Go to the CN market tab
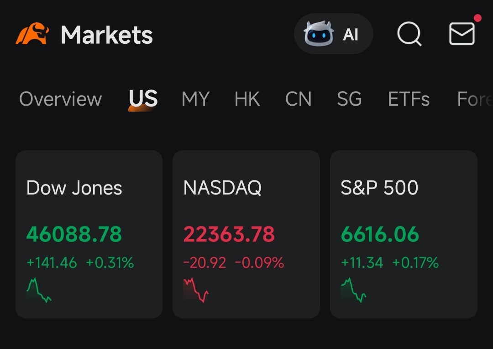This screenshot has width=493, height=349. [298, 99]
